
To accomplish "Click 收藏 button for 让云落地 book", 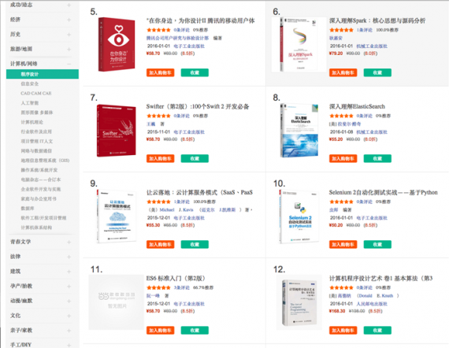I will [195, 244].
